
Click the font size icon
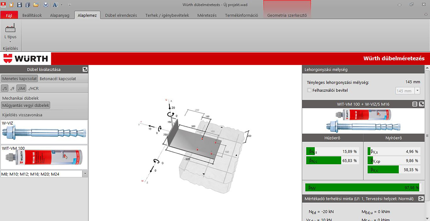point(56,5)
